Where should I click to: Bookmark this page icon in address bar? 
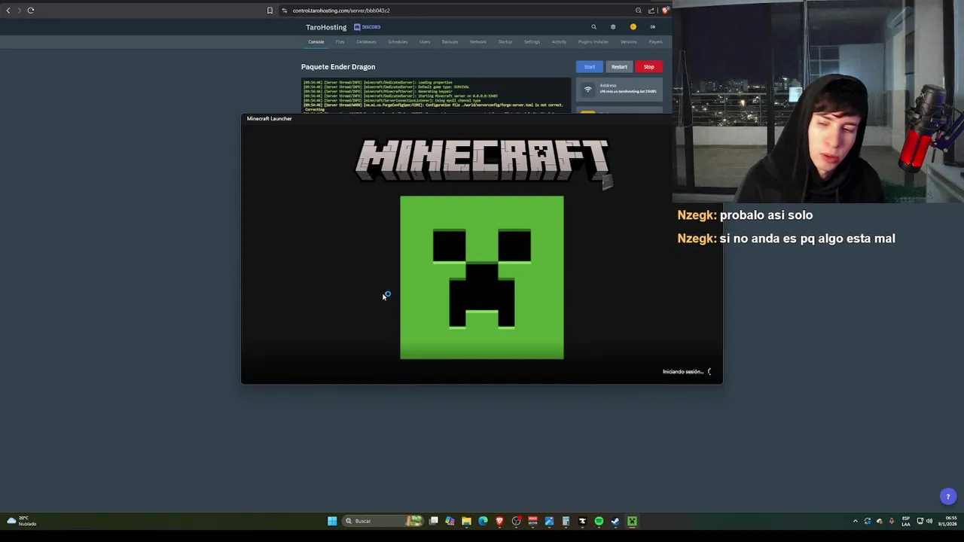point(270,11)
